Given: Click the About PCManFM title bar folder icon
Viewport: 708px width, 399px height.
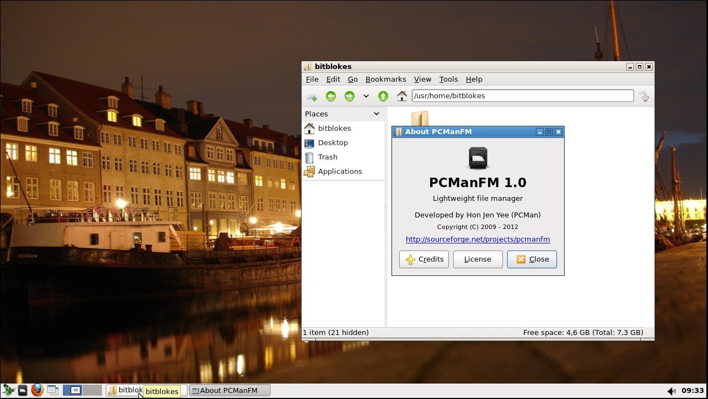Looking at the screenshot, I should pos(399,132).
